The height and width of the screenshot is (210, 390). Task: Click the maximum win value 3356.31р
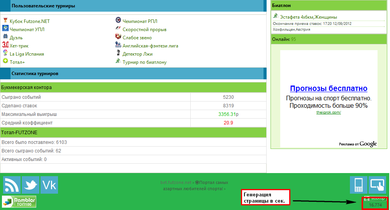(x=228, y=114)
